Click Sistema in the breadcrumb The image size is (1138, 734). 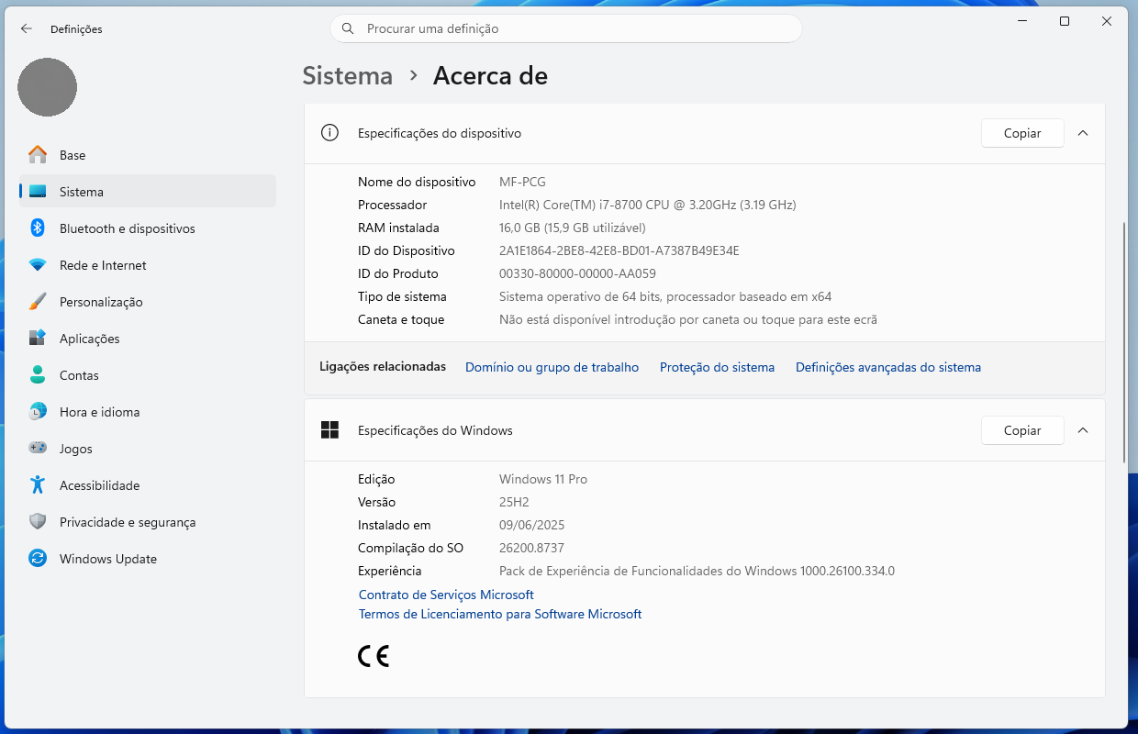click(348, 75)
